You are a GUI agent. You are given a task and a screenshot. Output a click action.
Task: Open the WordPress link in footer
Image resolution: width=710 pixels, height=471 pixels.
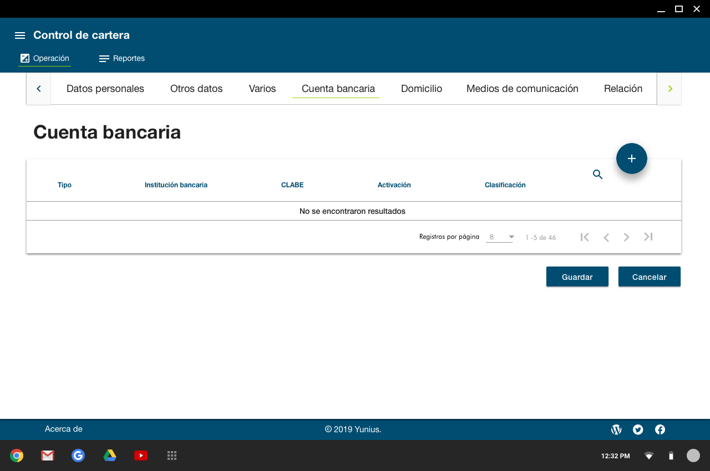click(616, 429)
